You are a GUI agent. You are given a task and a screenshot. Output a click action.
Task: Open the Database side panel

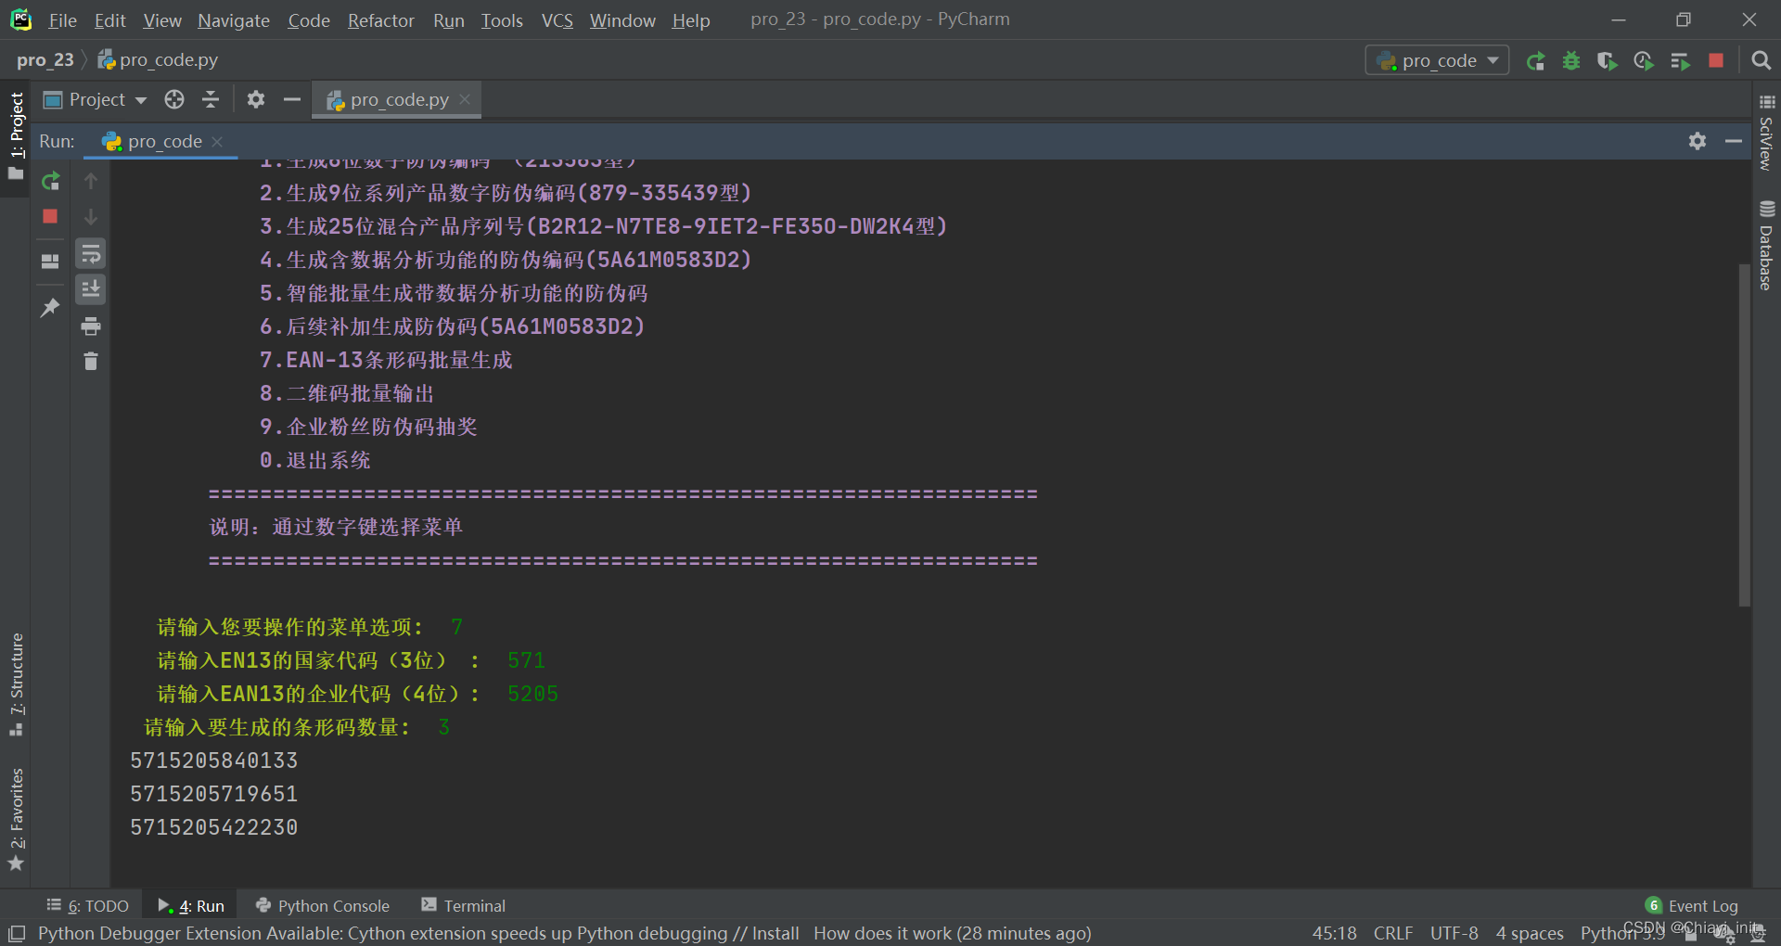(x=1766, y=247)
